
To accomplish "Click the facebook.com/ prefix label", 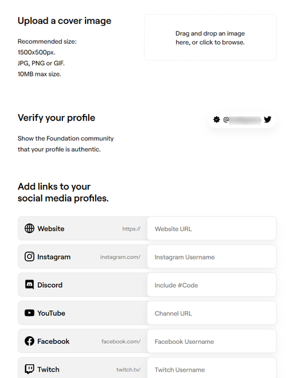I will 121,341.
